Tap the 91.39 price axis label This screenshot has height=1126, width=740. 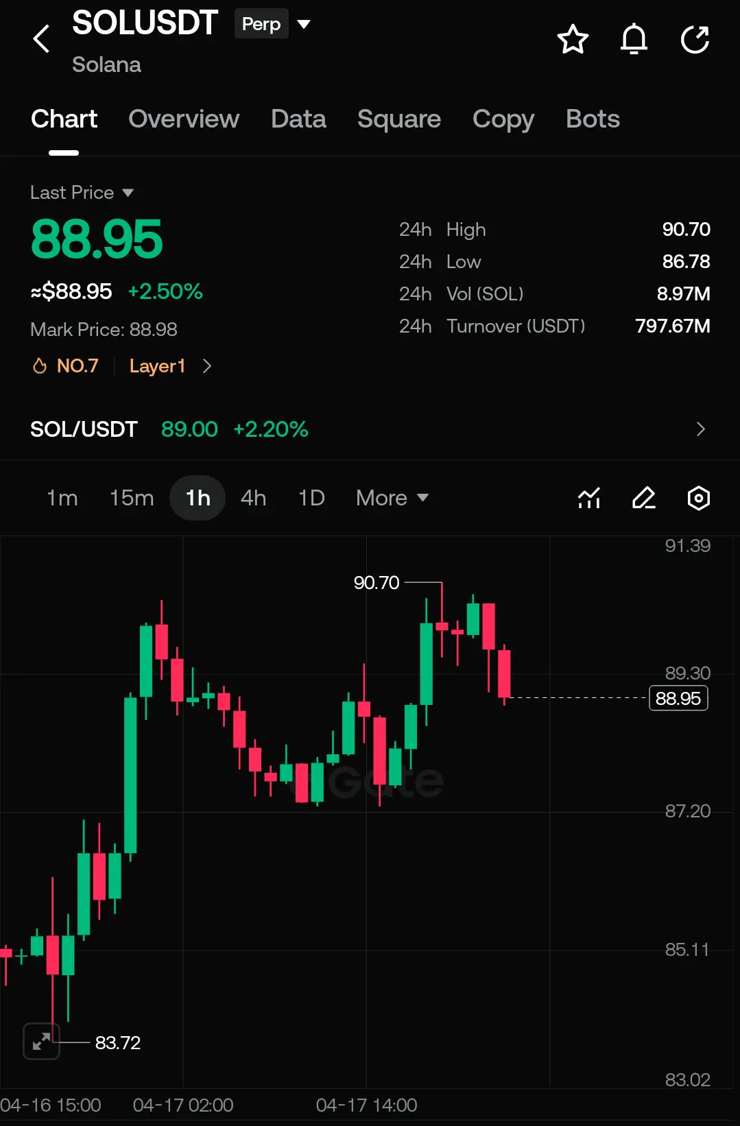687,546
